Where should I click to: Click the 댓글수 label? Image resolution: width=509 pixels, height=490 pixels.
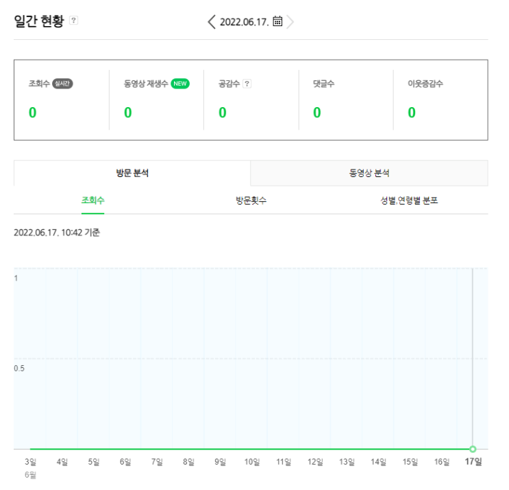click(323, 84)
